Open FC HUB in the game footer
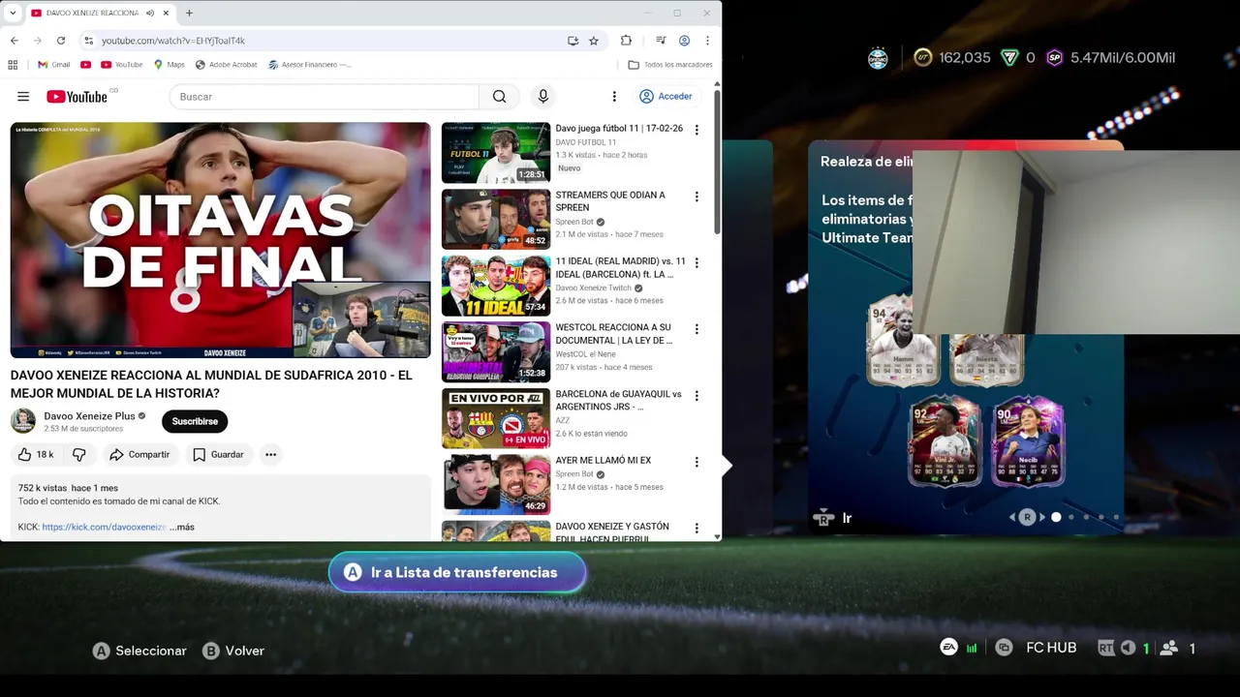The image size is (1240, 697). [1051, 648]
